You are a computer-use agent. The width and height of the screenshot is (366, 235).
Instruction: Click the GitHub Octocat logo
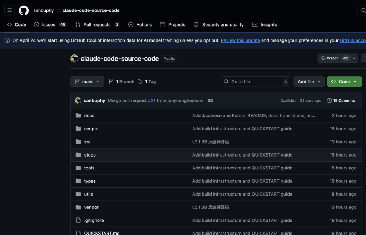tap(24, 10)
